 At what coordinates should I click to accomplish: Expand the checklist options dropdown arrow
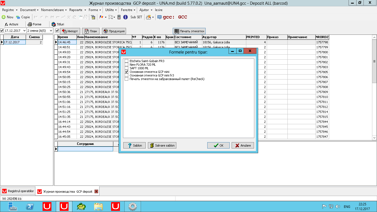(114, 17)
